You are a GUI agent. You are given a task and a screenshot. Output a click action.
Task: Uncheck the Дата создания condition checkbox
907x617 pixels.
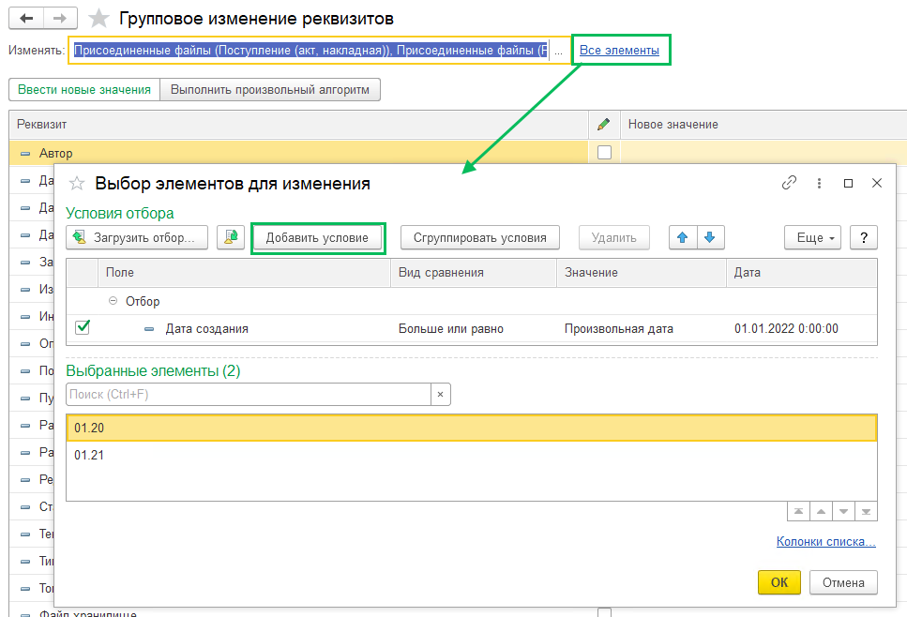[83, 328]
